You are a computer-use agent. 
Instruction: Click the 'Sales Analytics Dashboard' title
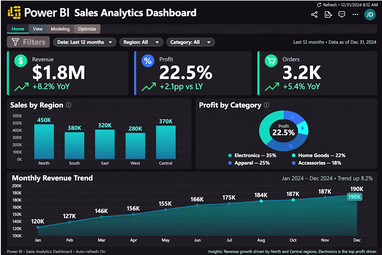tap(135, 13)
